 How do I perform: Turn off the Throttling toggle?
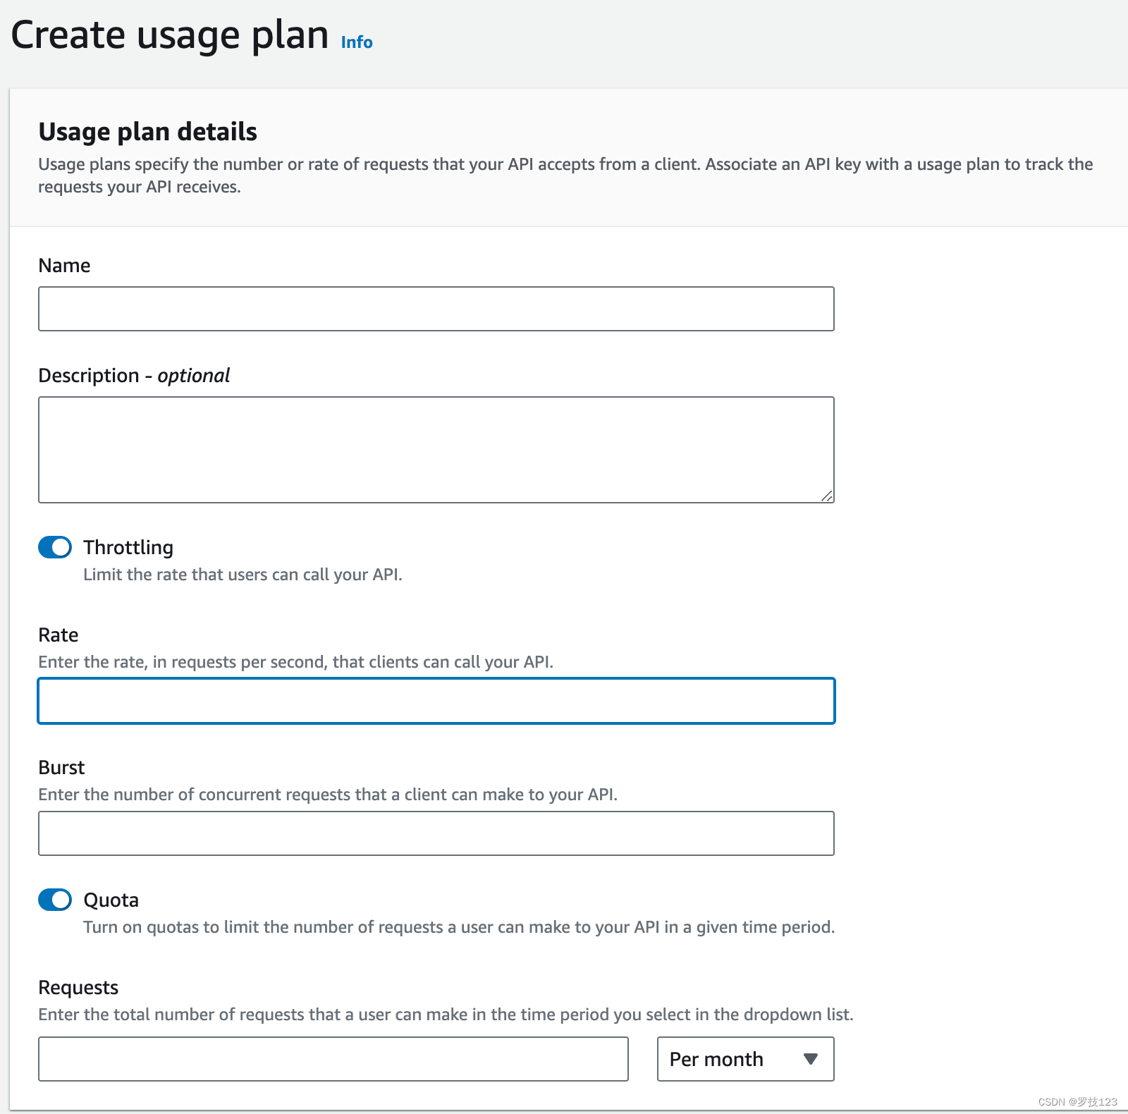[55, 547]
